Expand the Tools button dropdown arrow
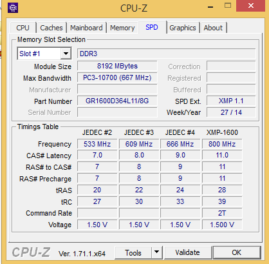The height and width of the screenshot is (264, 269). point(157,252)
